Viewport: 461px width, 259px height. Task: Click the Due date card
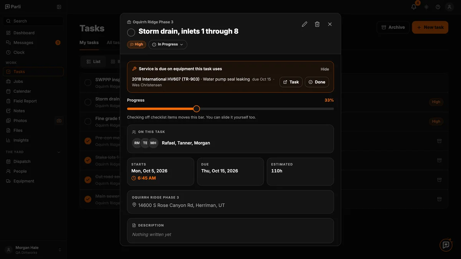coord(230,172)
